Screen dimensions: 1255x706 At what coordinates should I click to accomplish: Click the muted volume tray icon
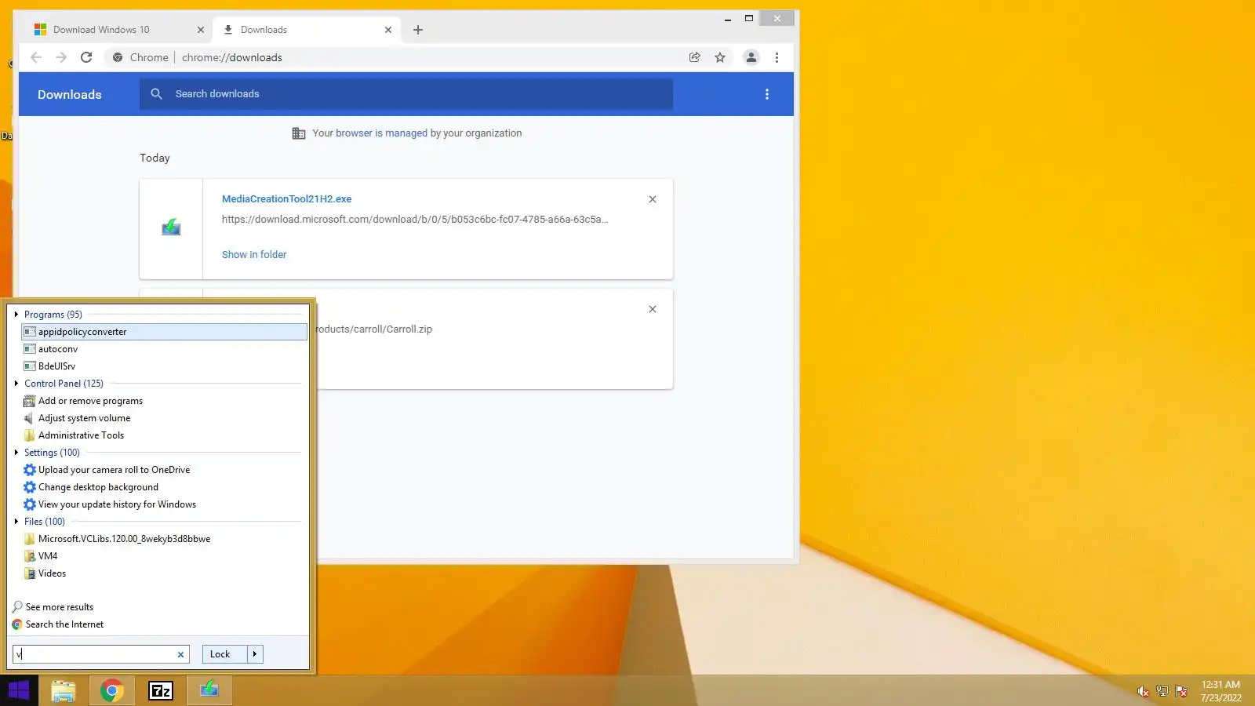(x=1143, y=691)
